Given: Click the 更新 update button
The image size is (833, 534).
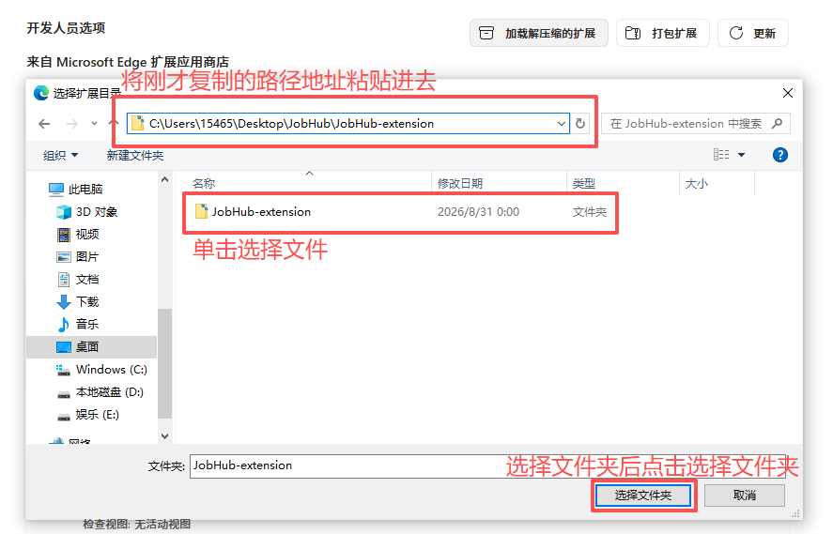Looking at the screenshot, I should coord(753,33).
